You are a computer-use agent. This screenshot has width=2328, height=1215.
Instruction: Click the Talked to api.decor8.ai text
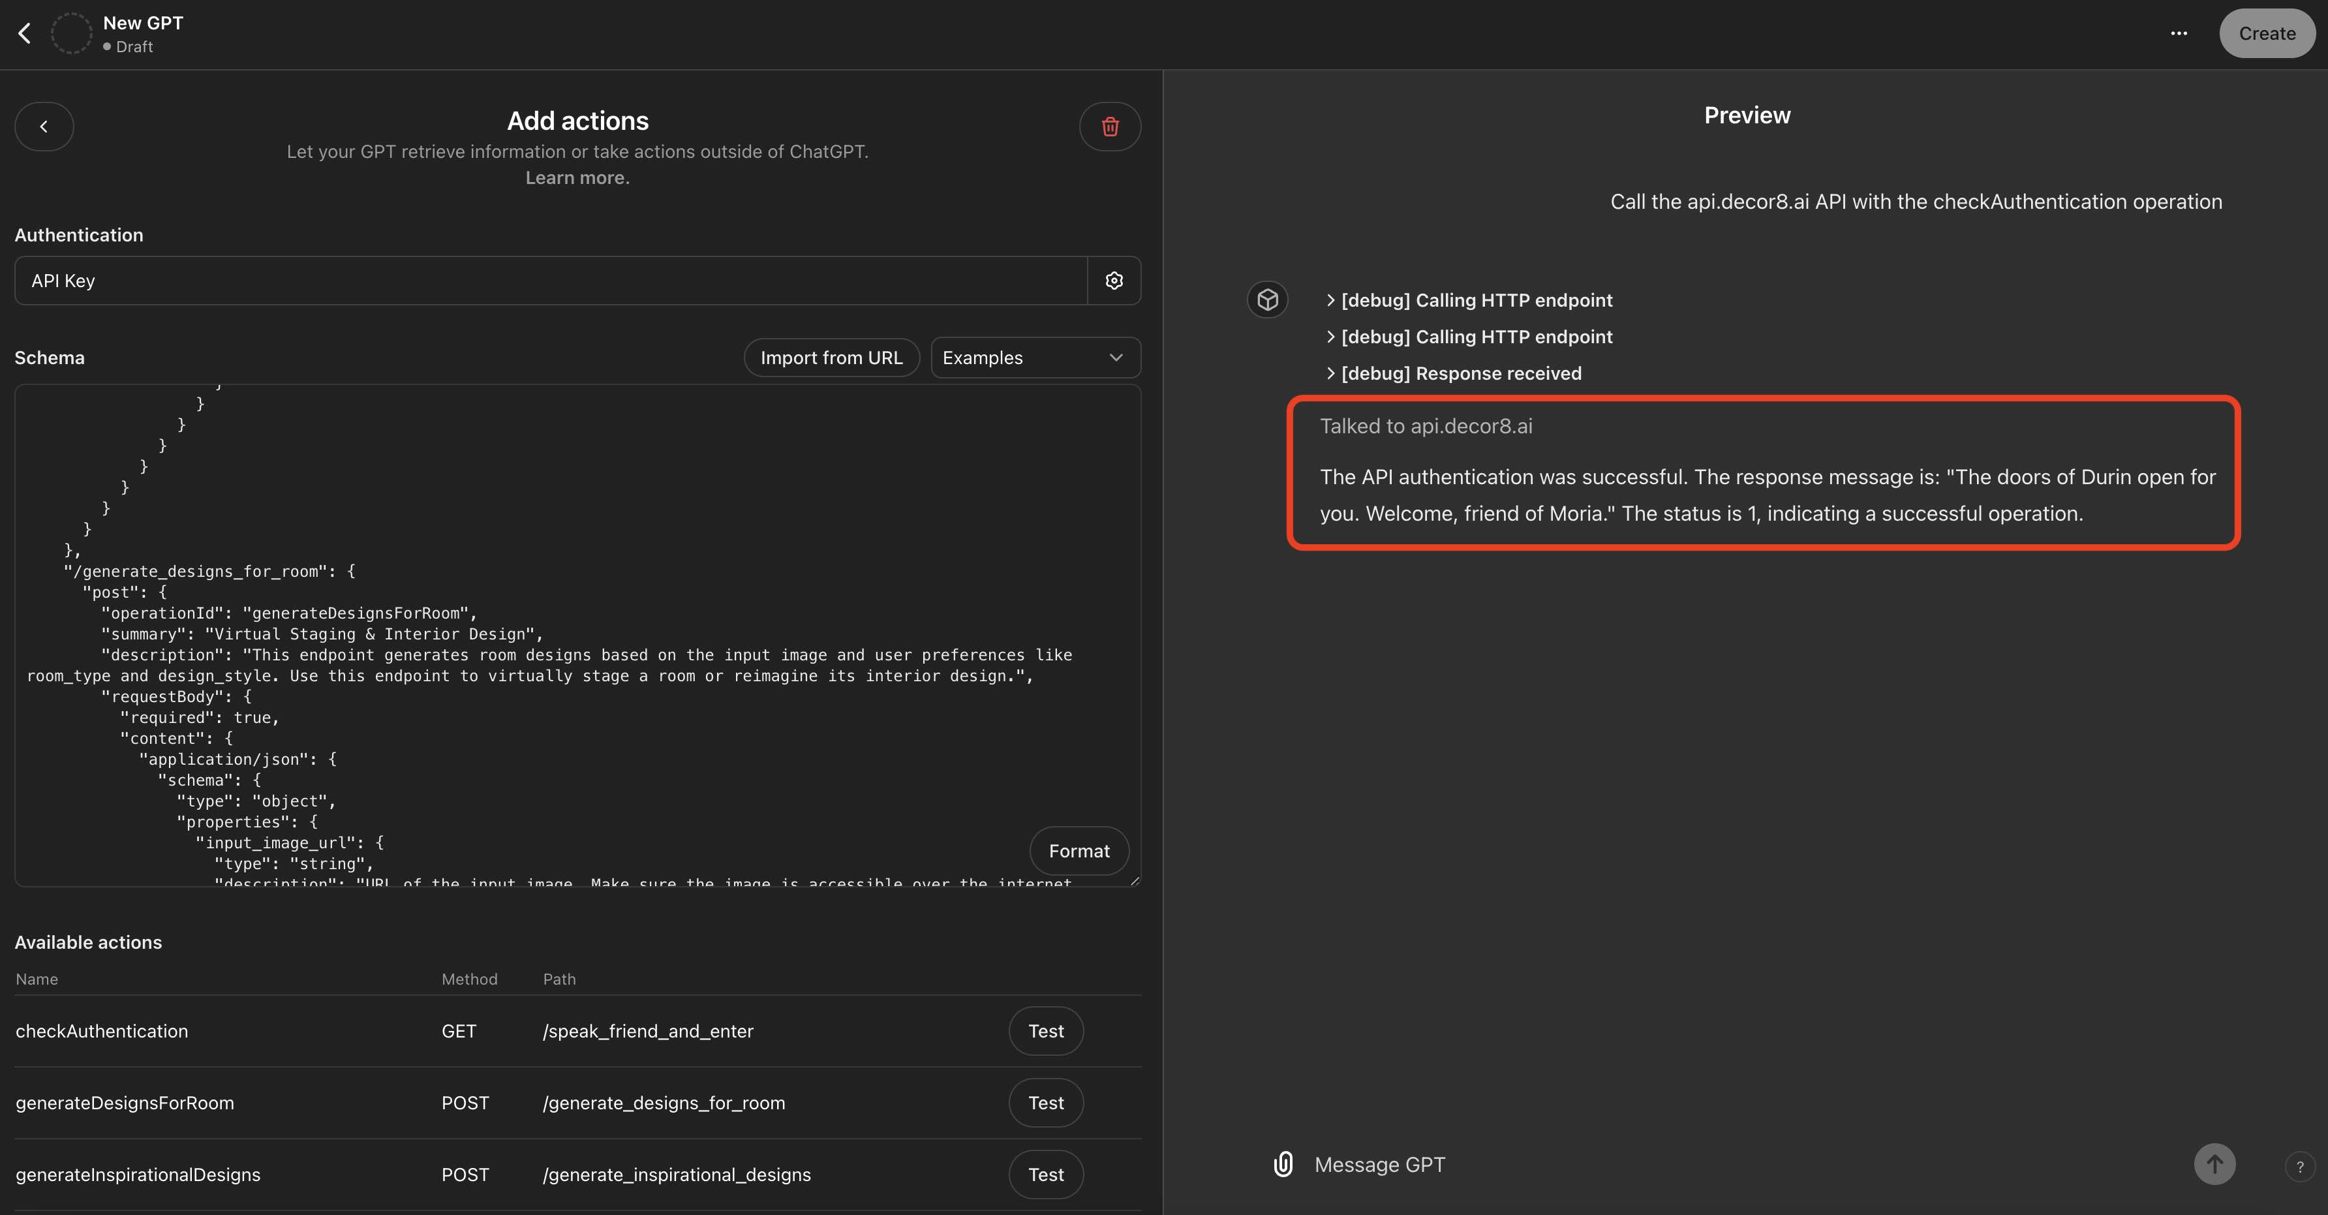click(x=1426, y=426)
